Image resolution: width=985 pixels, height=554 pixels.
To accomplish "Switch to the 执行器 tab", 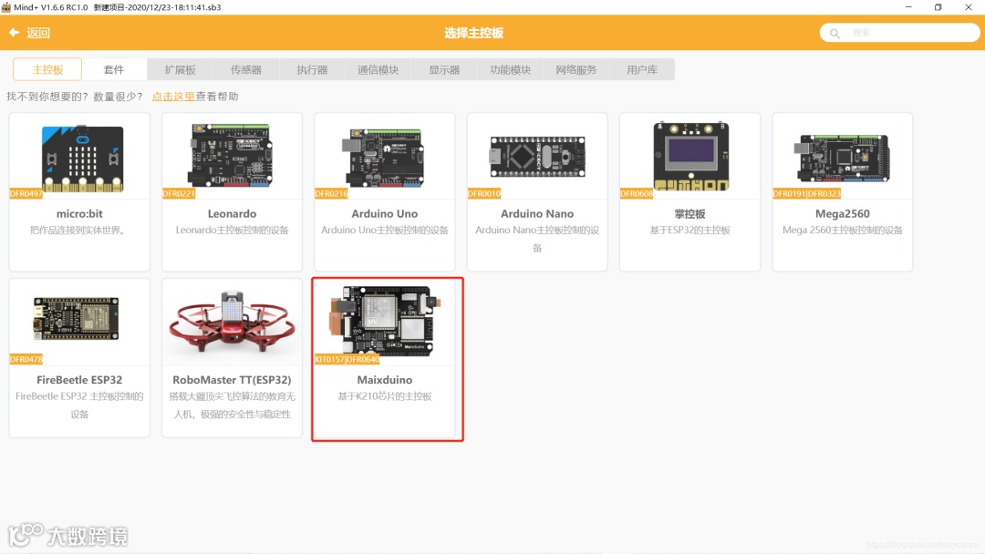I will point(312,69).
